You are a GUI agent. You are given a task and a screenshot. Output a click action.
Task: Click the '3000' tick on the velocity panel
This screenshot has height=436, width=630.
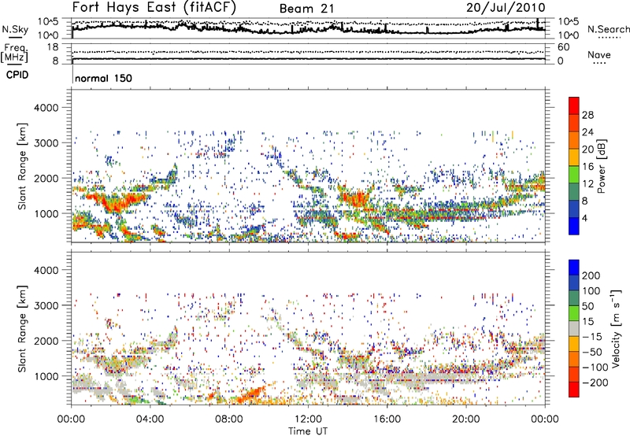(x=46, y=305)
